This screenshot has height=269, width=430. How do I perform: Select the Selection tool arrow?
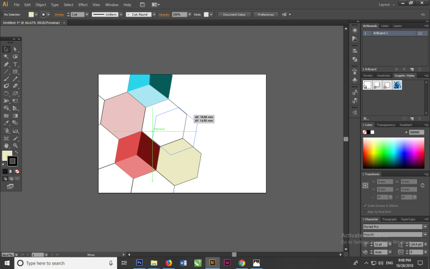(x=6, y=49)
